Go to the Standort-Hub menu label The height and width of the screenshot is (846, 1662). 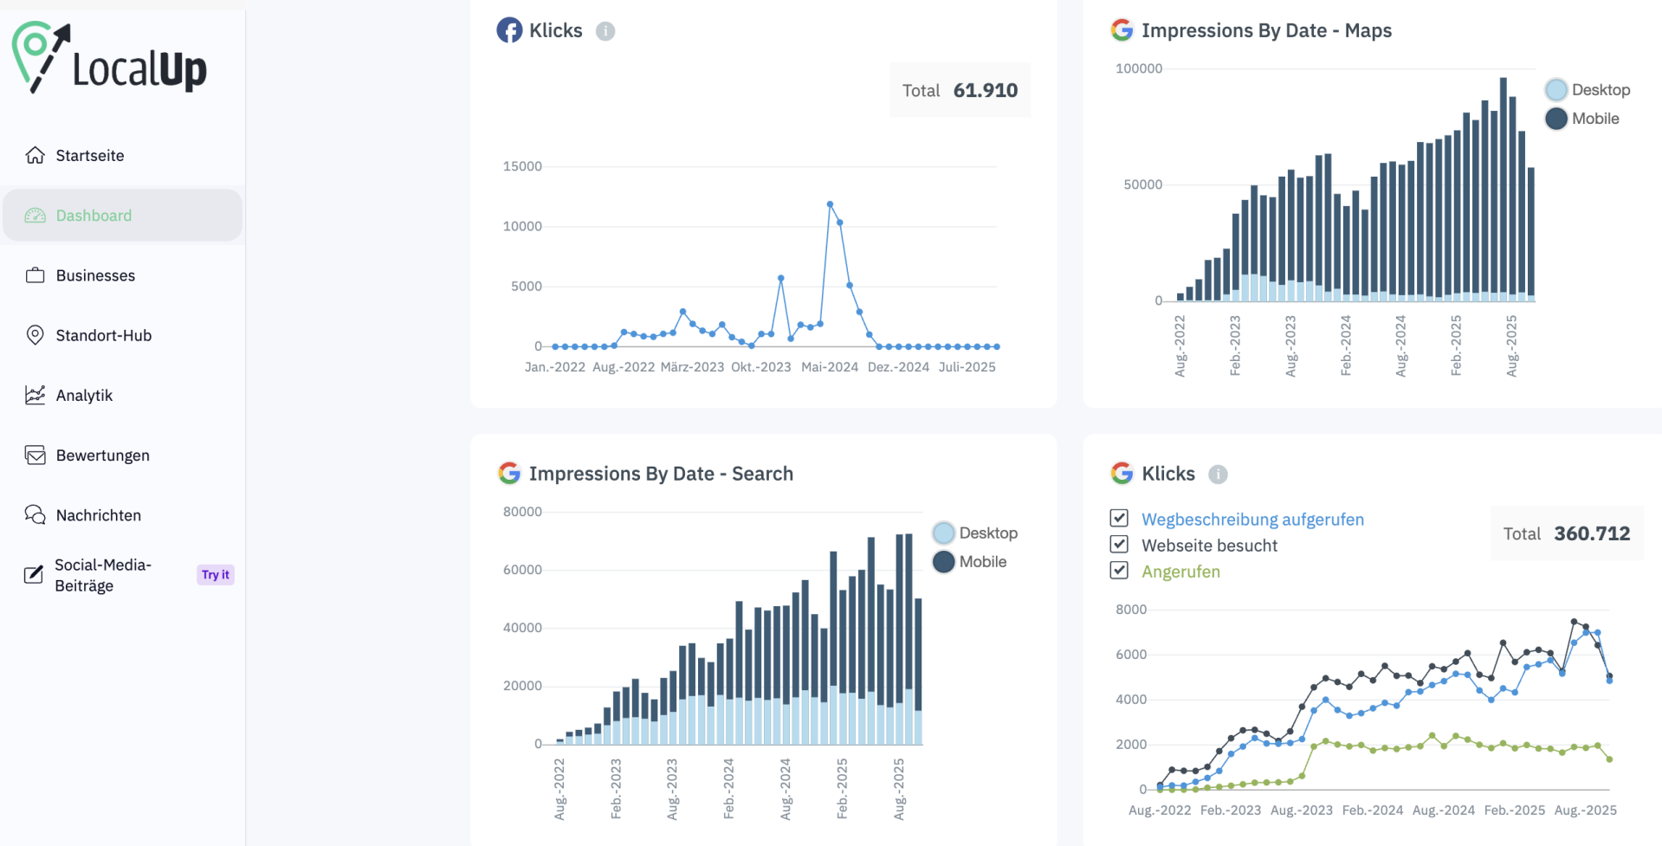[104, 335]
